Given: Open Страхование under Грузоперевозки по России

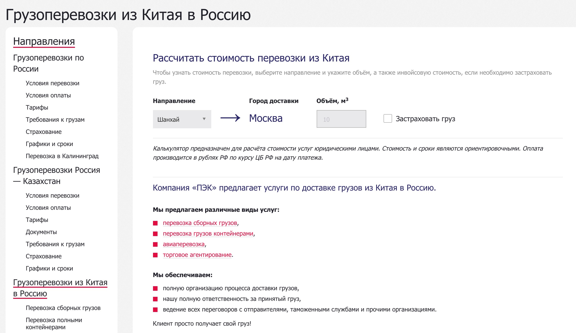Looking at the screenshot, I should 44,132.
